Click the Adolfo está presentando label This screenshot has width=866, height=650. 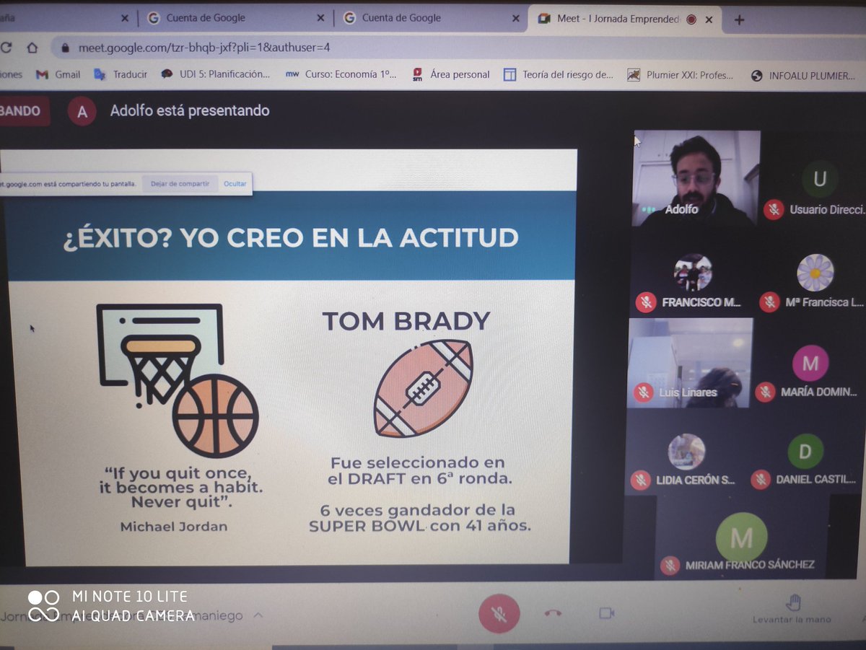coord(190,110)
